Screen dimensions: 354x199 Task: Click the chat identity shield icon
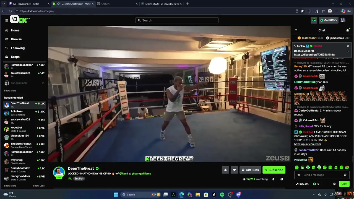coord(299,175)
